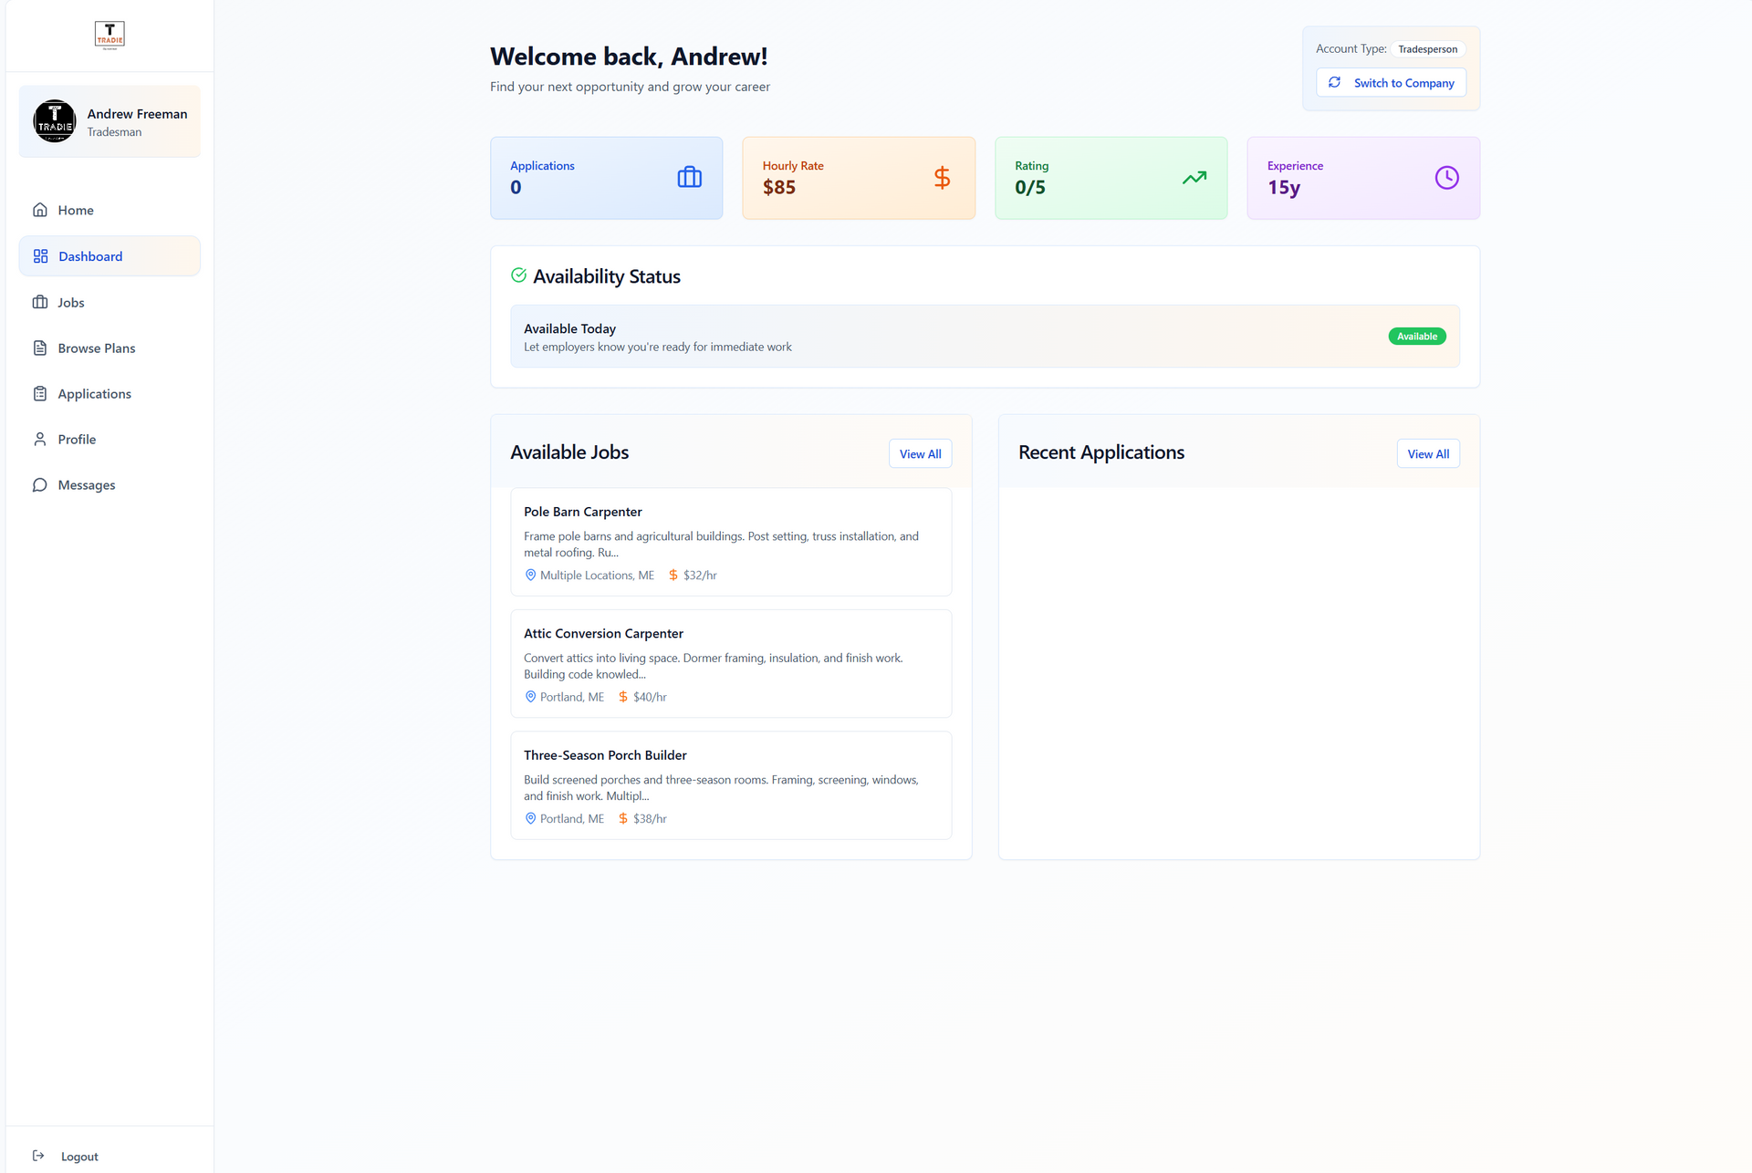Click Switch to Company button
1752x1173 pixels.
(1391, 83)
